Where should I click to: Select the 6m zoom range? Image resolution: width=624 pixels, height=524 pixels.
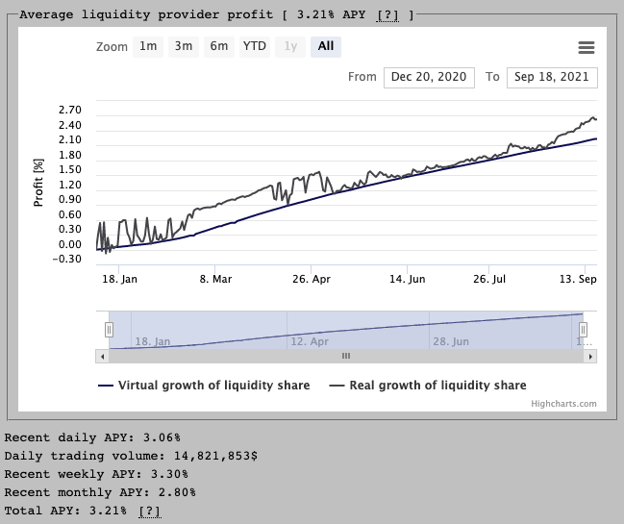(219, 46)
